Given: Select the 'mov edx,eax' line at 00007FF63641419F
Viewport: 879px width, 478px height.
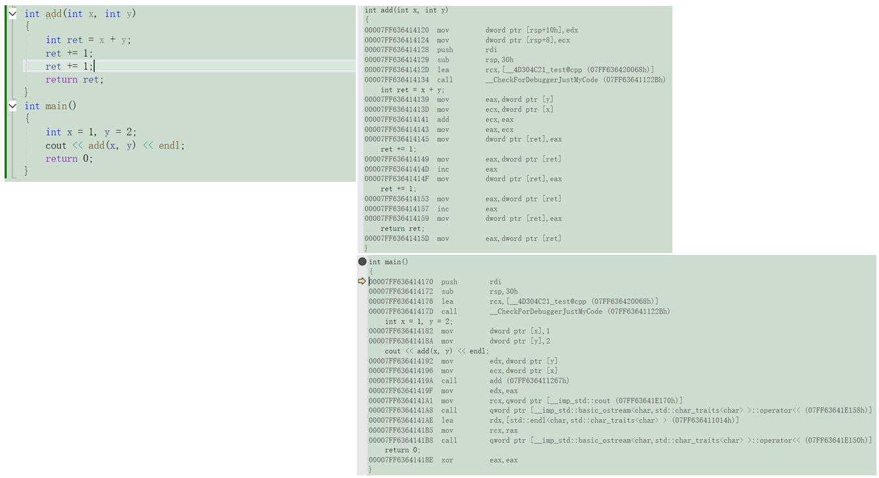Looking at the screenshot, I should 443,391.
